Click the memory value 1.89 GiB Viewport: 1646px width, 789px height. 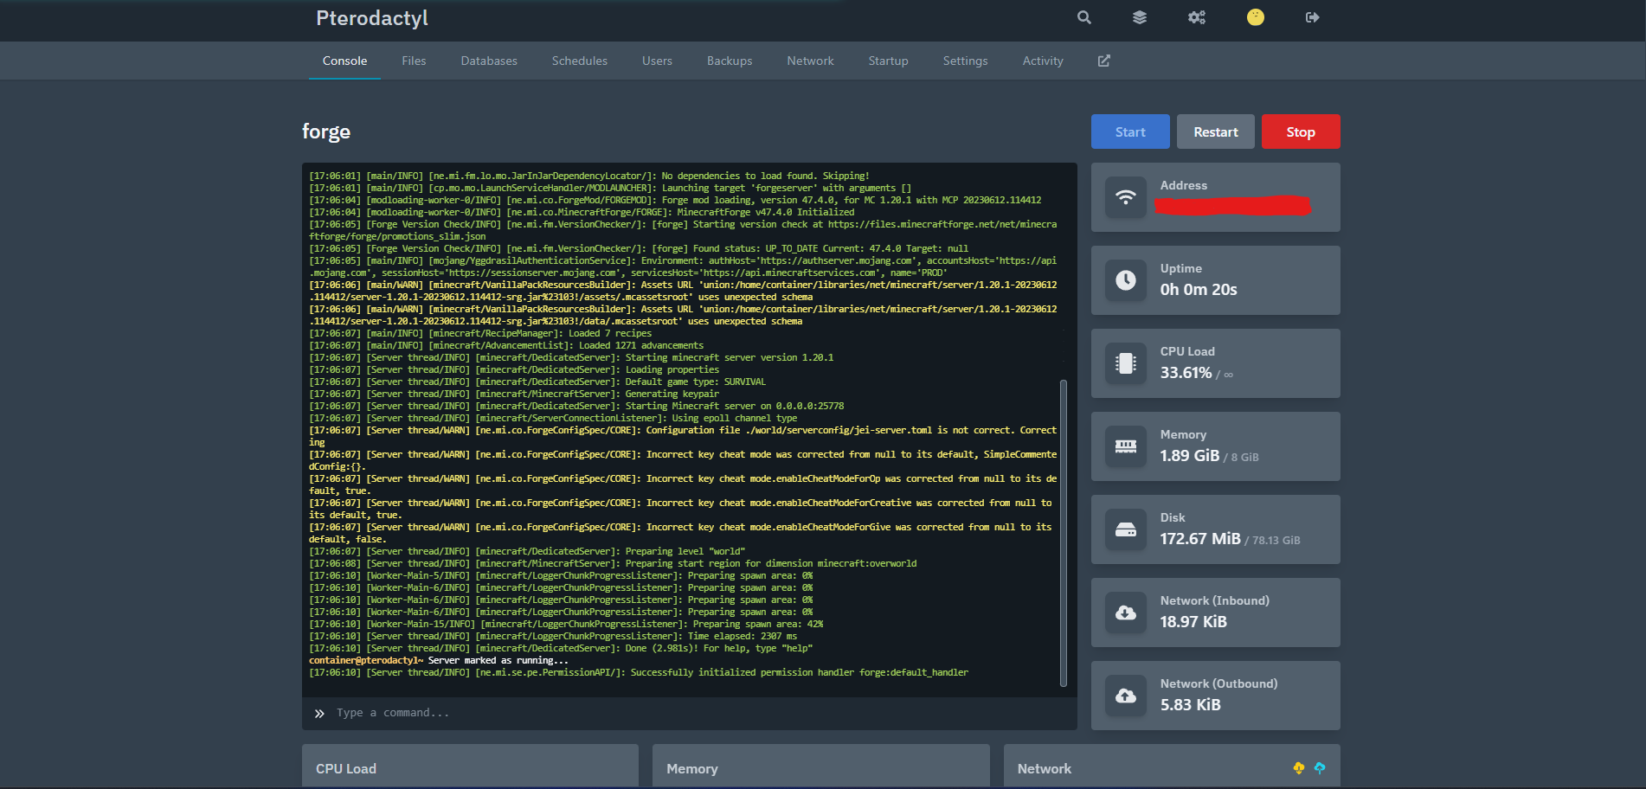click(x=1190, y=456)
